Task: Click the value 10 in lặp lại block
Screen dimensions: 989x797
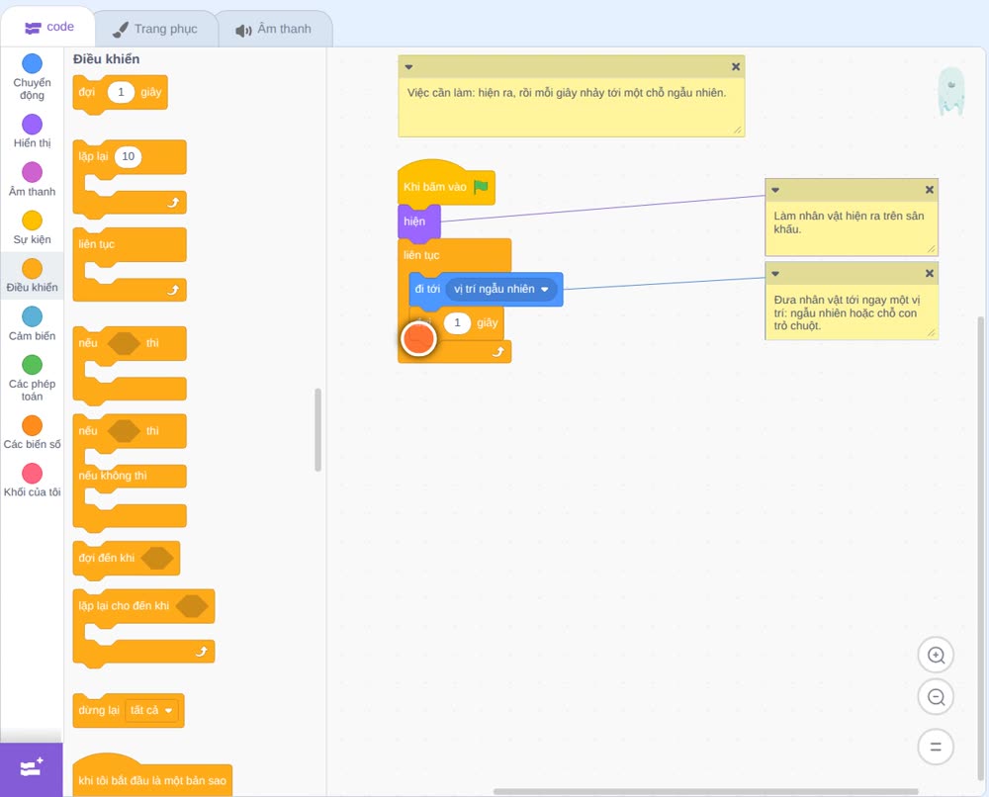Action: click(128, 156)
